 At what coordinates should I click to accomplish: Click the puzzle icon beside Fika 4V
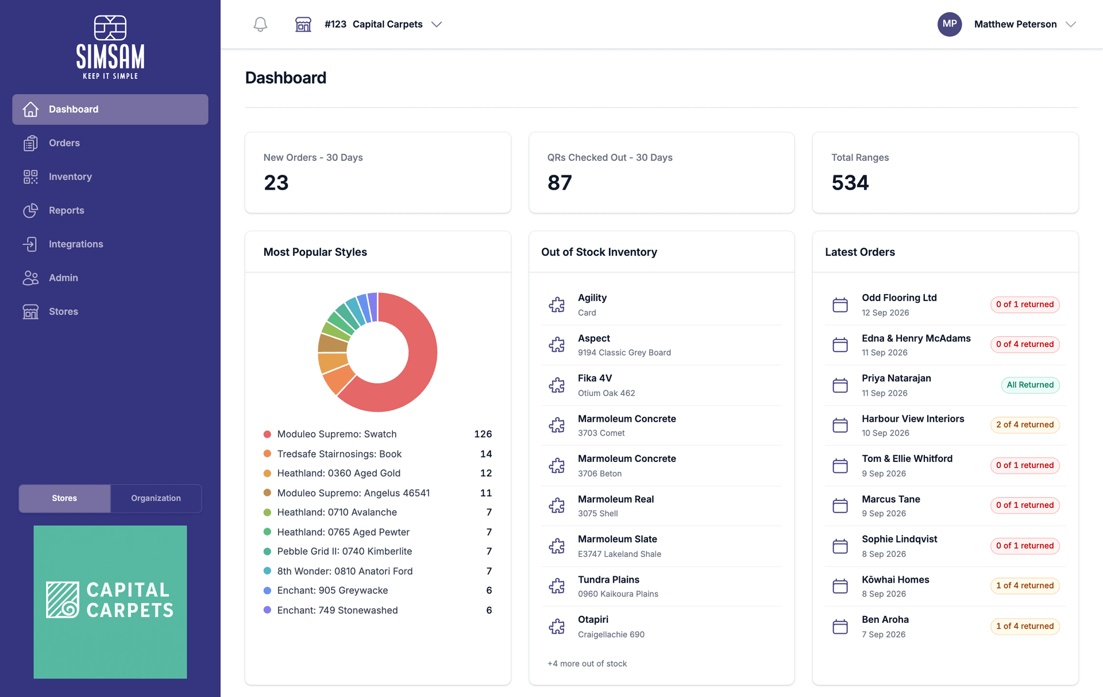557,385
